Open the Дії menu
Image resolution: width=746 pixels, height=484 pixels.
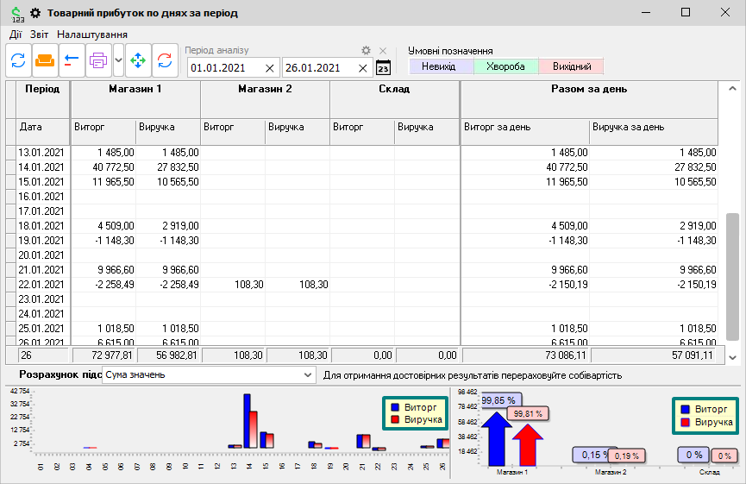click(16, 35)
